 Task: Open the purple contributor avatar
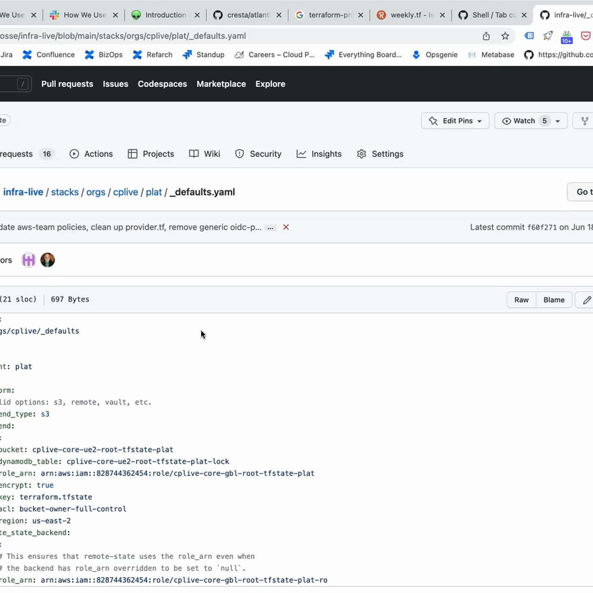pos(28,260)
